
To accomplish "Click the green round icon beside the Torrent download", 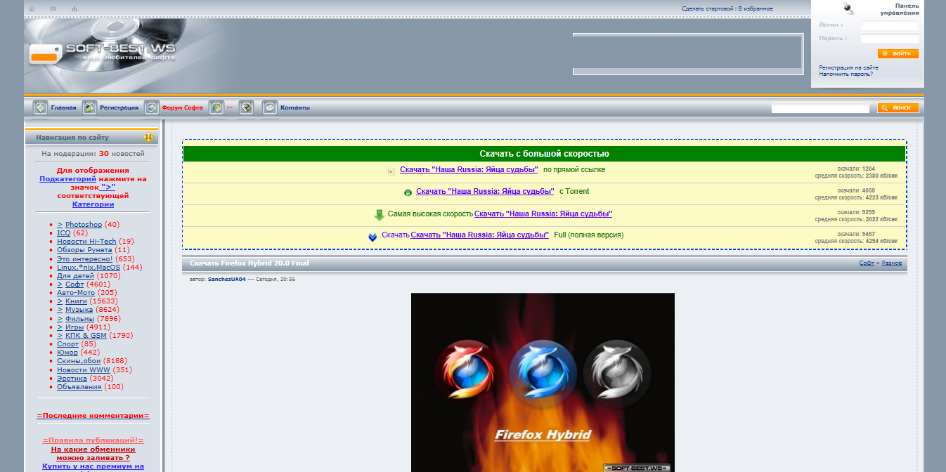I will tap(408, 192).
